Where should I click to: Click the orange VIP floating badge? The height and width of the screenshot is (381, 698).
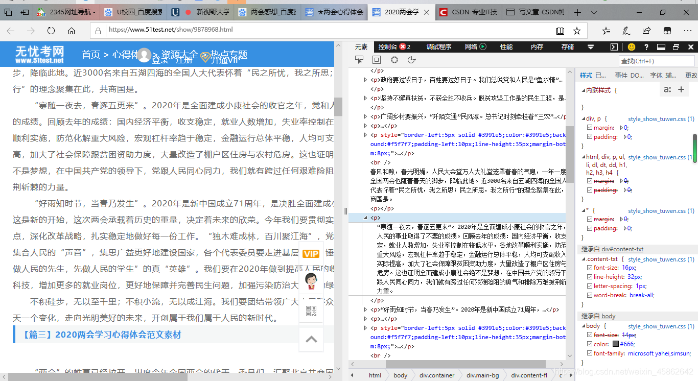(x=311, y=254)
